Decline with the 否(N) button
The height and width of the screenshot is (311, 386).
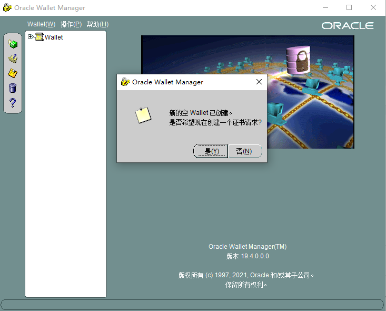245,151
